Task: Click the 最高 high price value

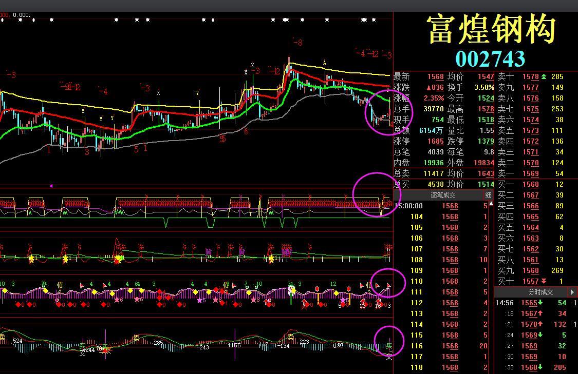Action: [486, 109]
